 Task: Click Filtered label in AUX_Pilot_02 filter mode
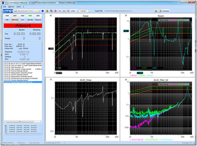(x=173, y=84)
